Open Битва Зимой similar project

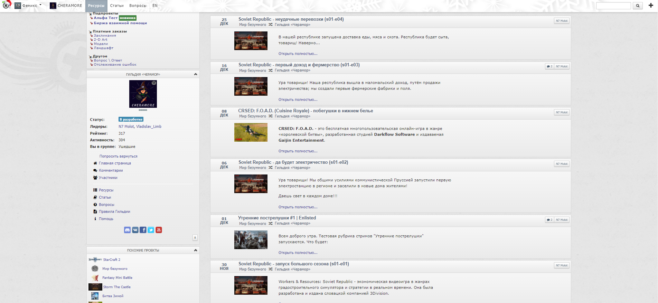113,296
